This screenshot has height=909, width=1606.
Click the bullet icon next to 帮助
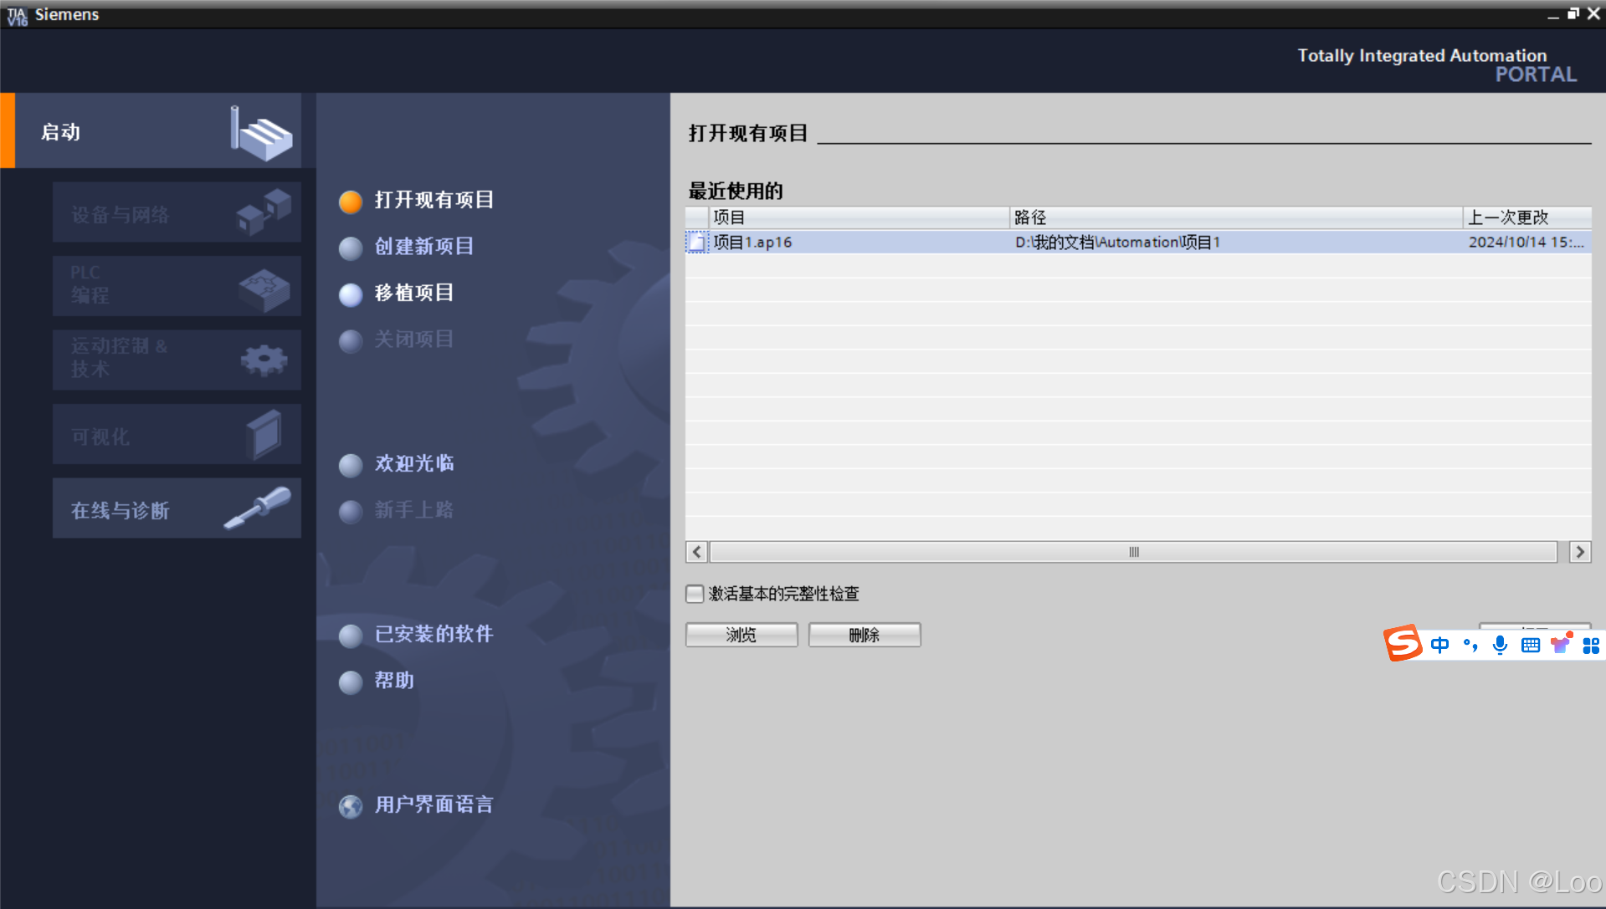[x=351, y=682]
